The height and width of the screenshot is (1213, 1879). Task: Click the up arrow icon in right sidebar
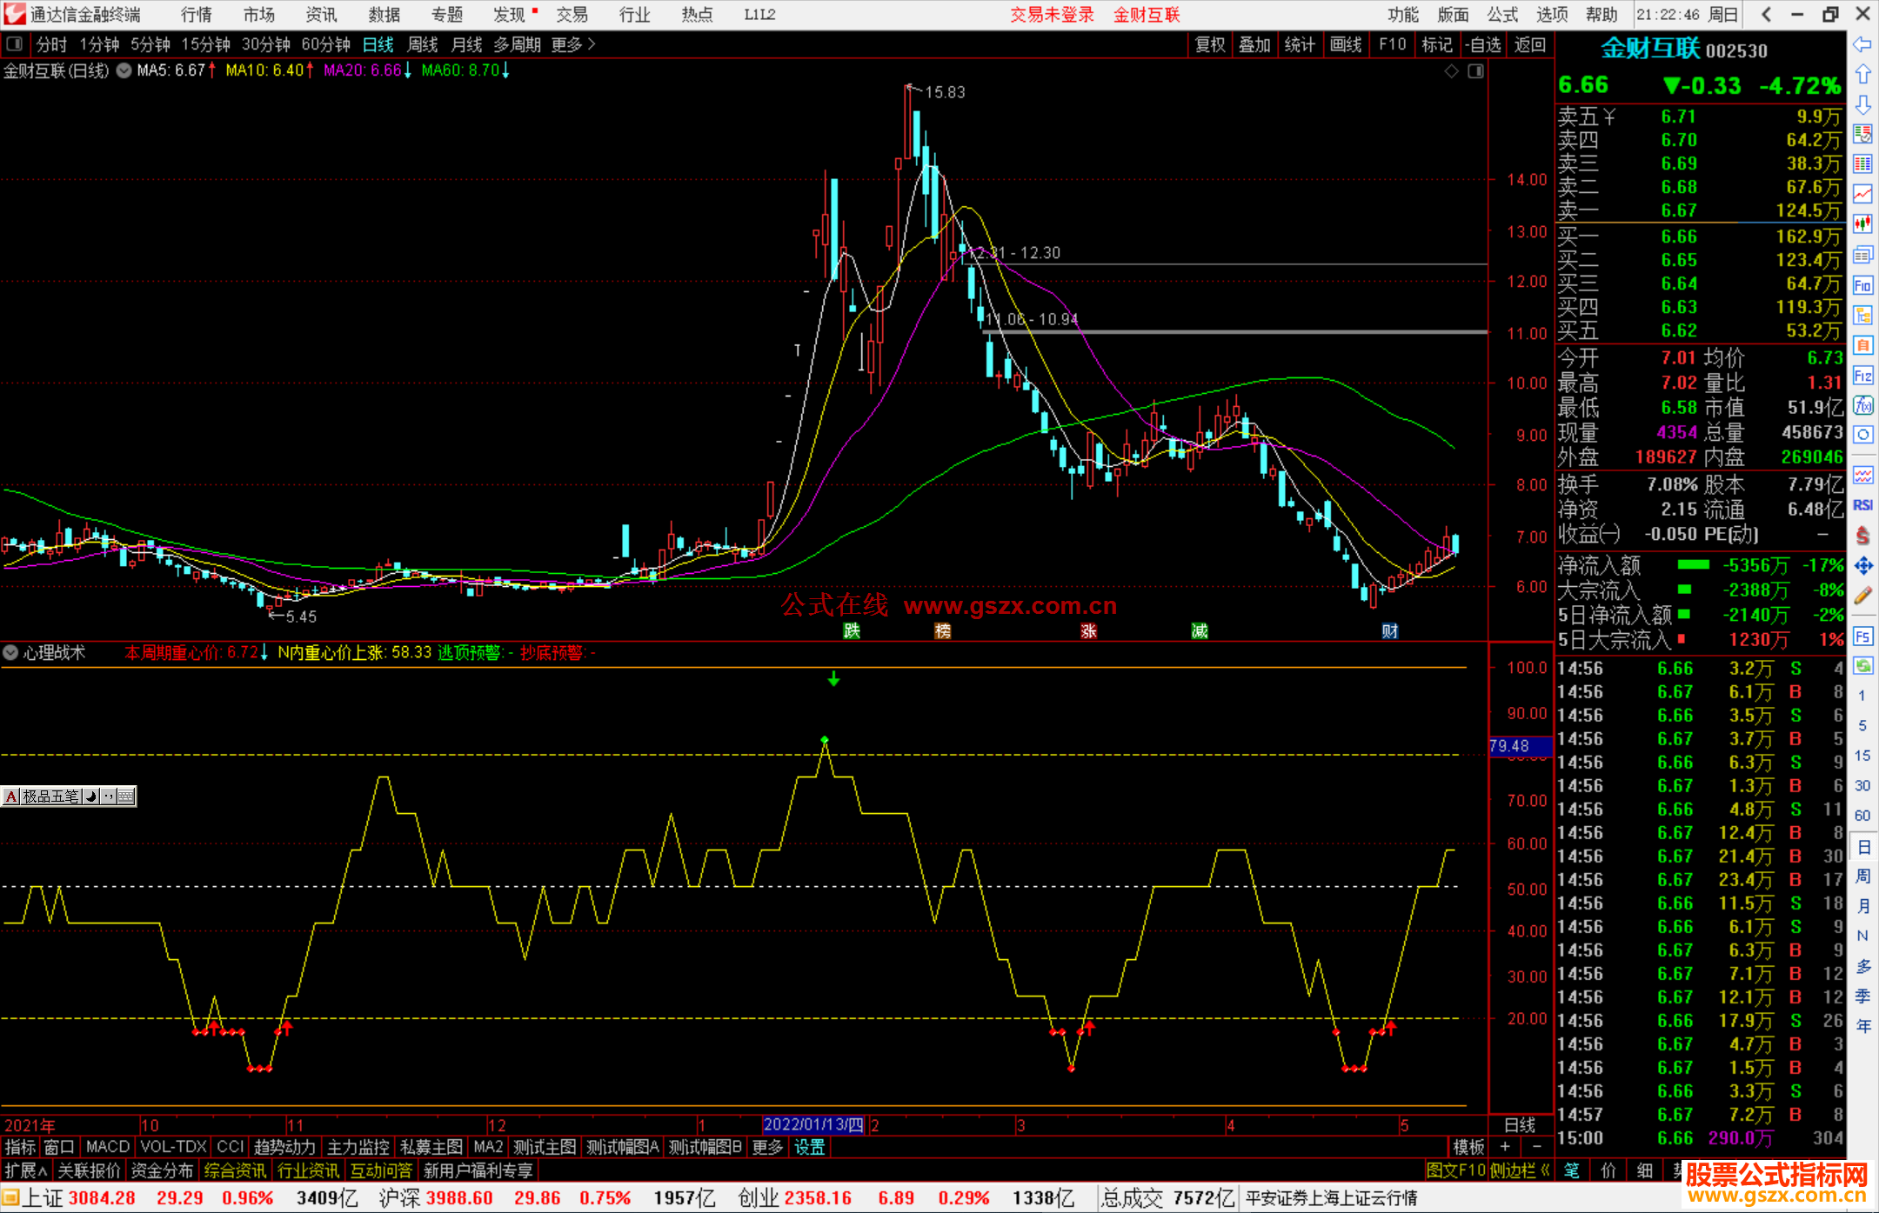tap(1862, 75)
